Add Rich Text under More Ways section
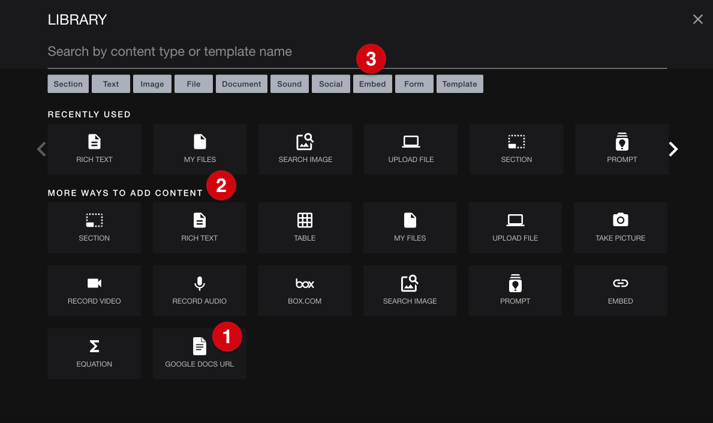 [x=199, y=228]
